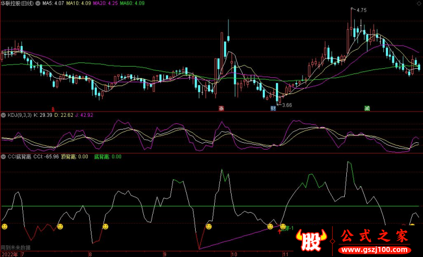Click the smiley icon beside 牙-1 label
The width and height of the screenshot is (423, 257).
283,227
